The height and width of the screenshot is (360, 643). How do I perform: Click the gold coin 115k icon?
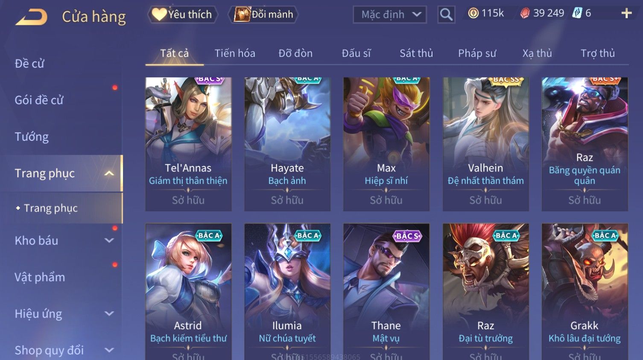(x=473, y=13)
